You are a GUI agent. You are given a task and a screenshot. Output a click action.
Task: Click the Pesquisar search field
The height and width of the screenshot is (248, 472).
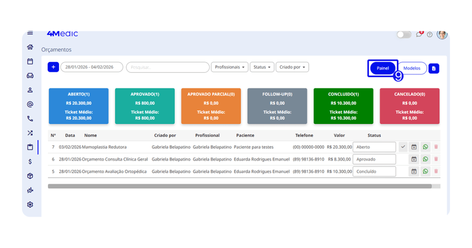[168, 67]
